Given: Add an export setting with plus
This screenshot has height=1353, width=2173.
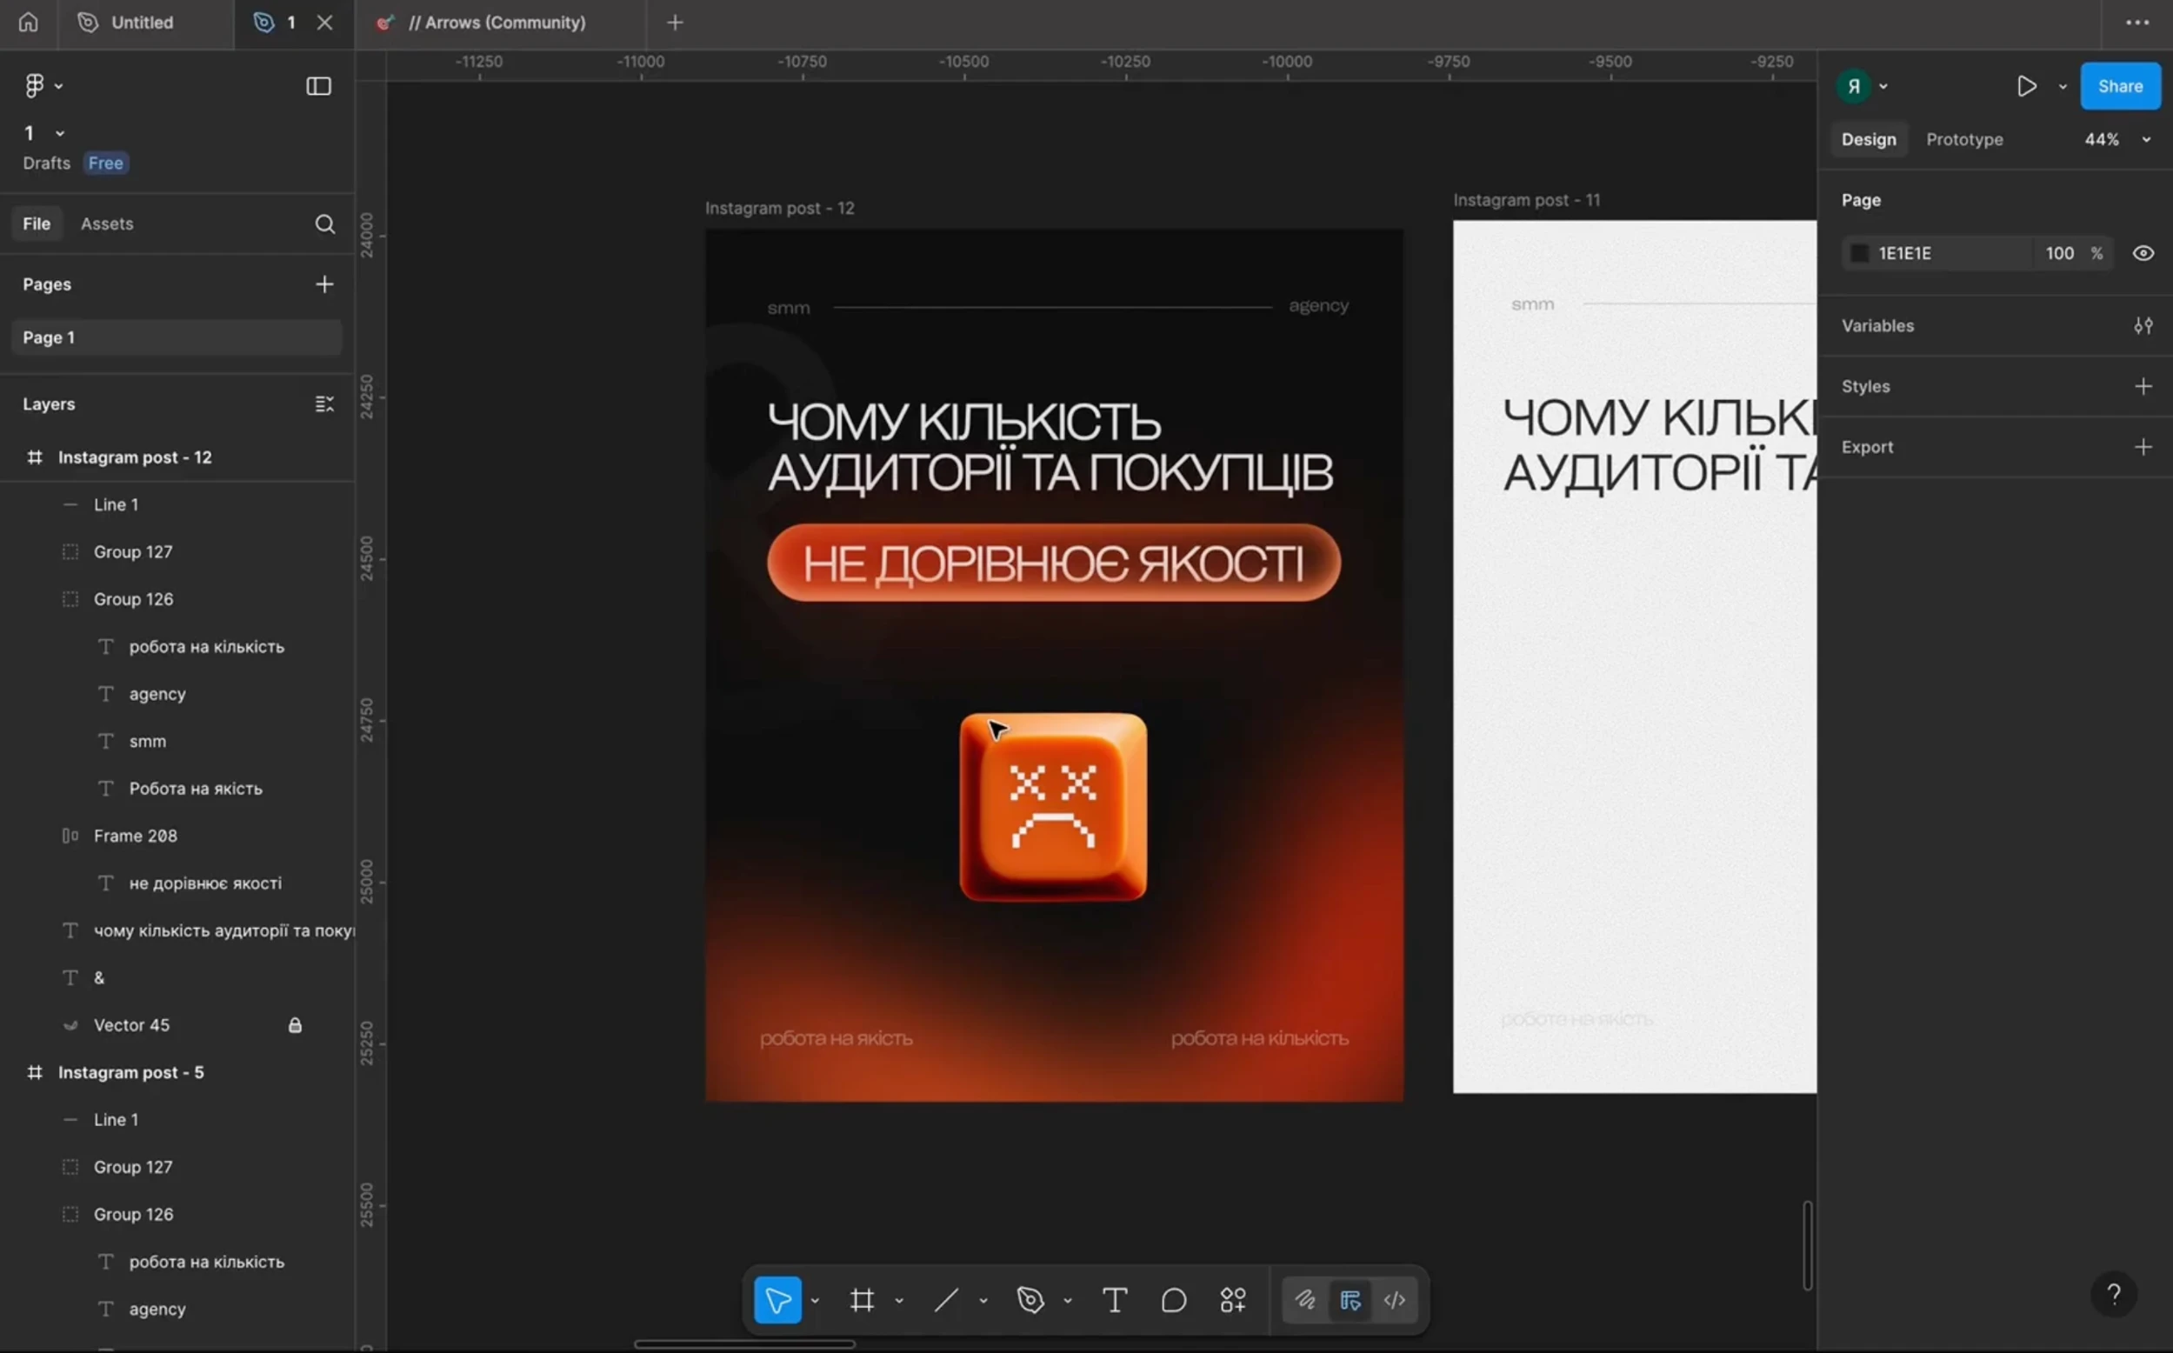Looking at the screenshot, I should pos(2143,447).
